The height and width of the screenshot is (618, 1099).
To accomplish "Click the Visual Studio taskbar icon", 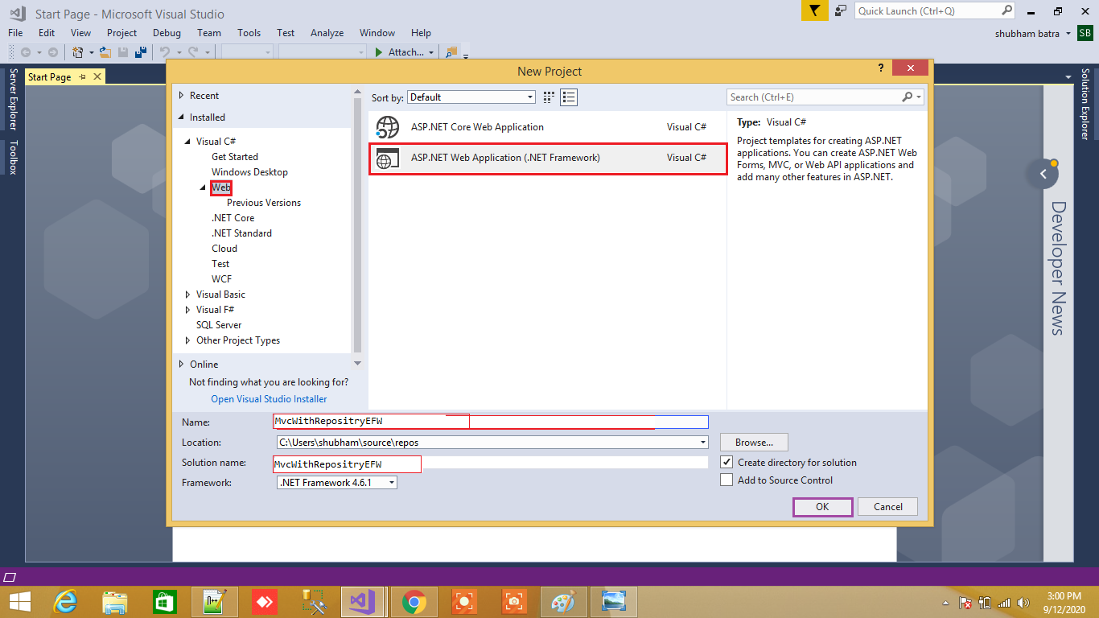I will pos(364,602).
